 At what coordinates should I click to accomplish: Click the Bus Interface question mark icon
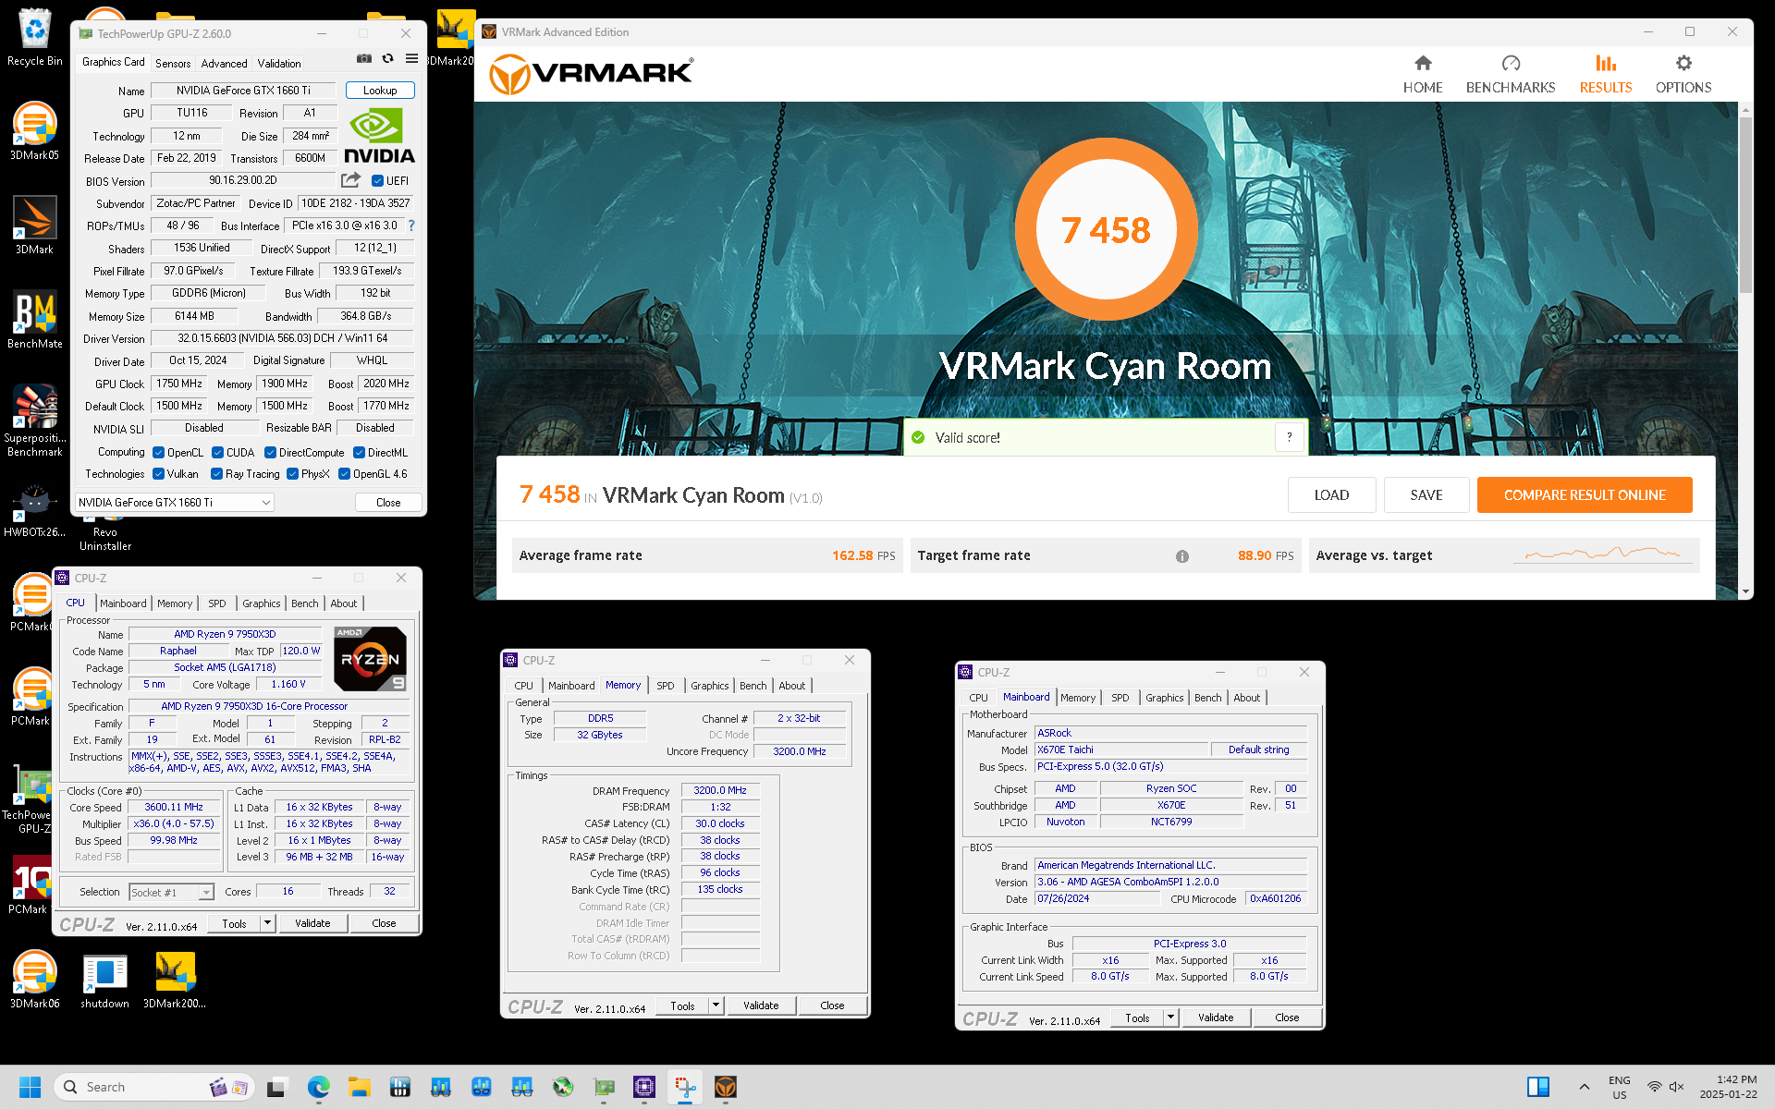pos(411,225)
